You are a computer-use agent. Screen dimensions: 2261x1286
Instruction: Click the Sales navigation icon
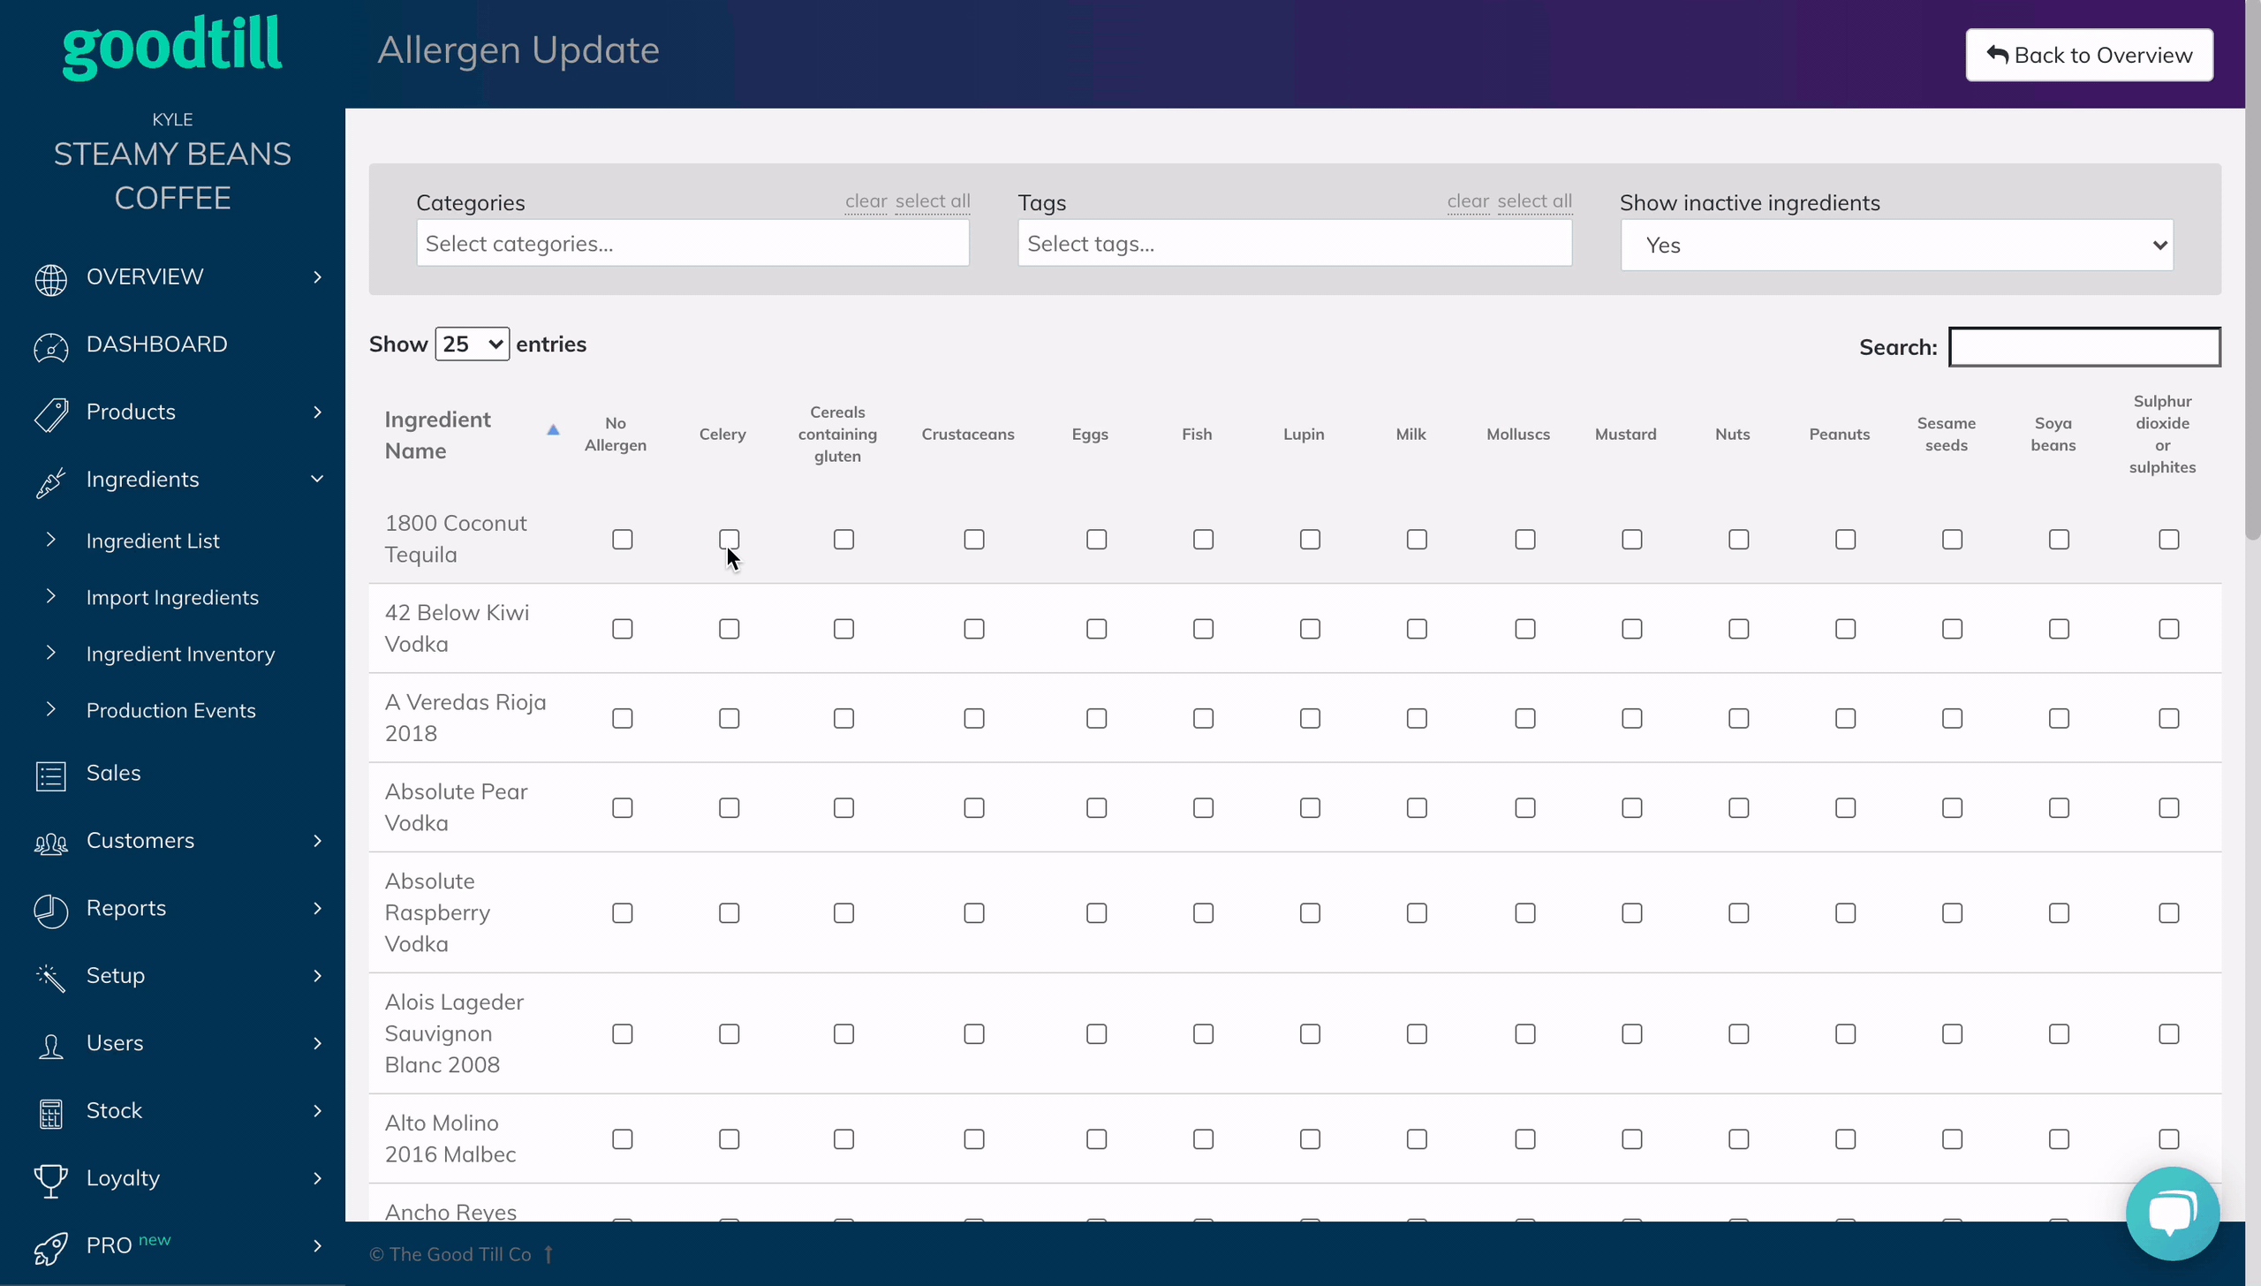(x=49, y=774)
